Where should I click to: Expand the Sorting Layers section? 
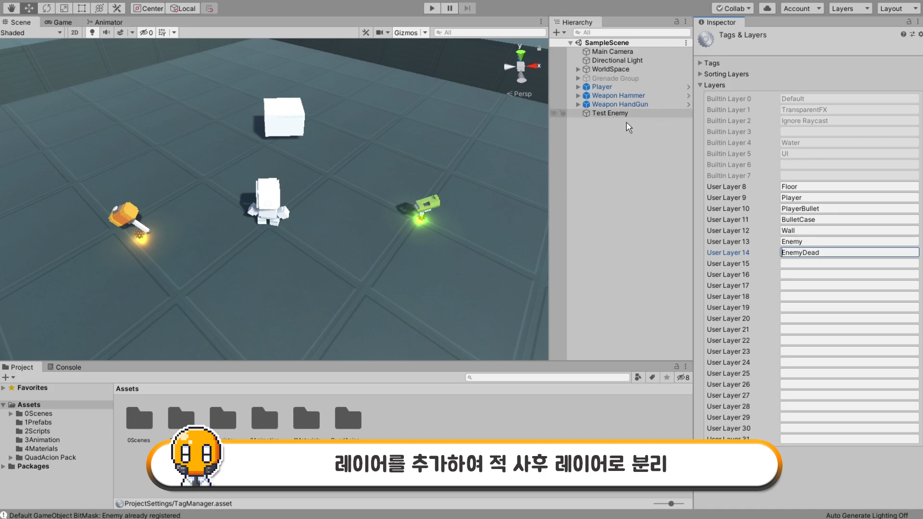[x=726, y=74]
